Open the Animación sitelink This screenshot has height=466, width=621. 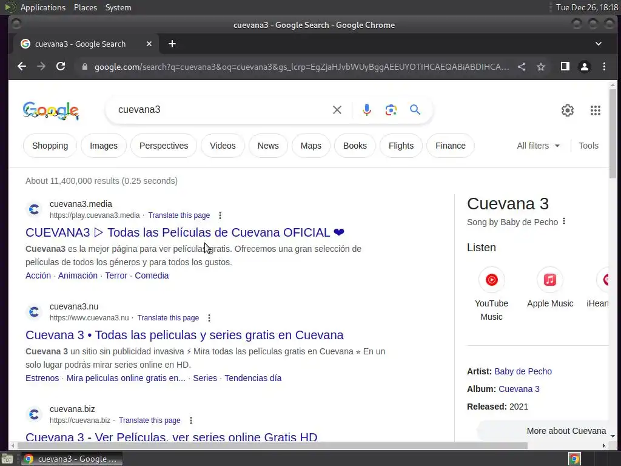[x=78, y=276]
